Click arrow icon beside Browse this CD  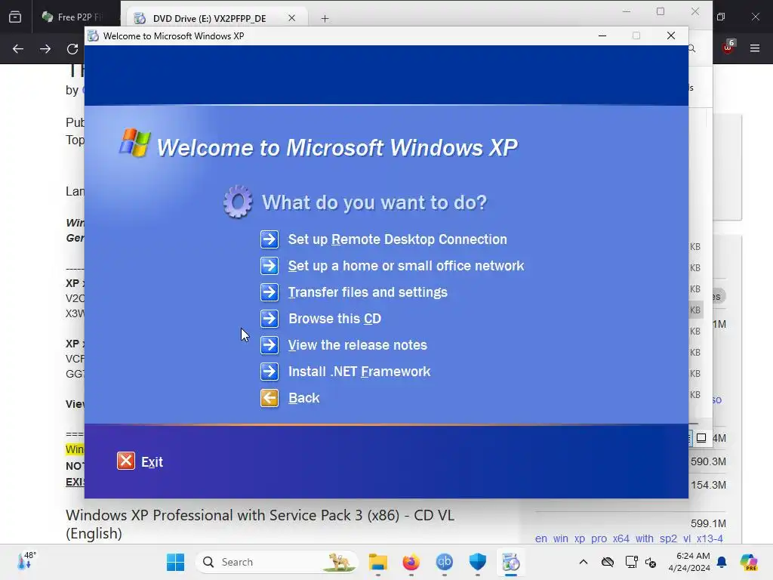269,319
